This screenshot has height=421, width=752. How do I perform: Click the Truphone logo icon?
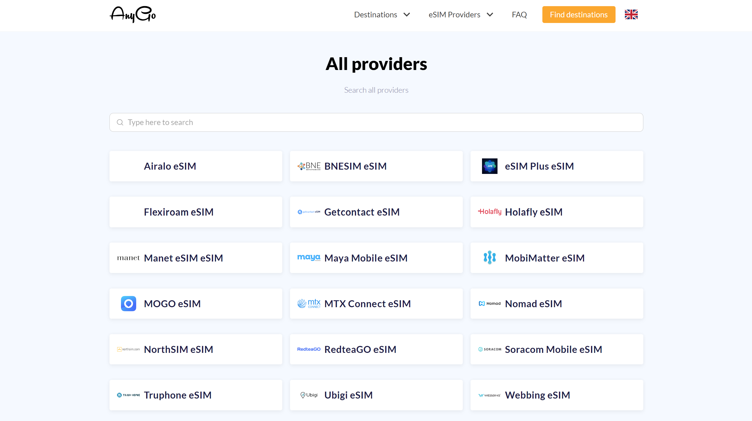pos(128,395)
